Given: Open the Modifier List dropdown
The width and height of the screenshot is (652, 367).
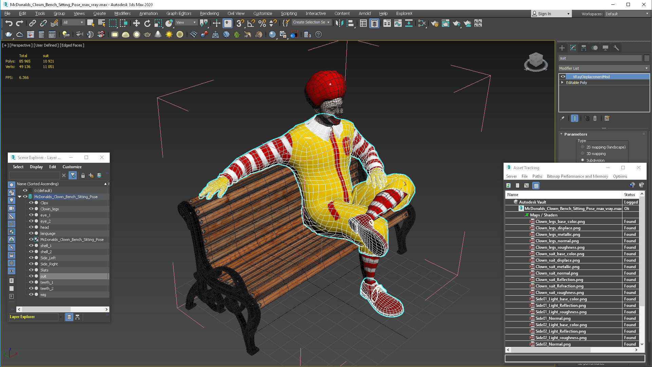Looking at the screenshot, I should coord(604,68).
